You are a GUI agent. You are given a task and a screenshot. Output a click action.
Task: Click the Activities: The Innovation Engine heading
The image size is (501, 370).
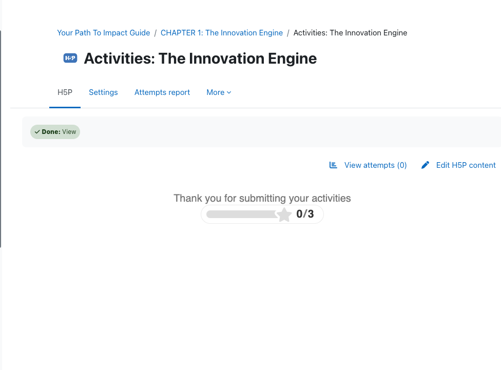coord(200,59)
